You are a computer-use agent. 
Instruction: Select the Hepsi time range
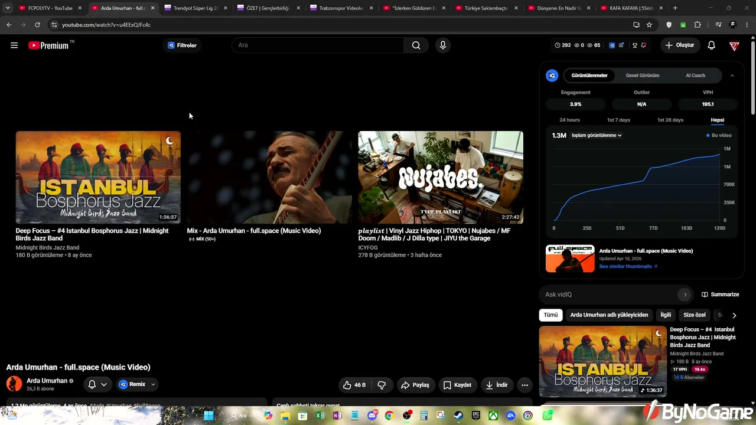coord(718,120)
